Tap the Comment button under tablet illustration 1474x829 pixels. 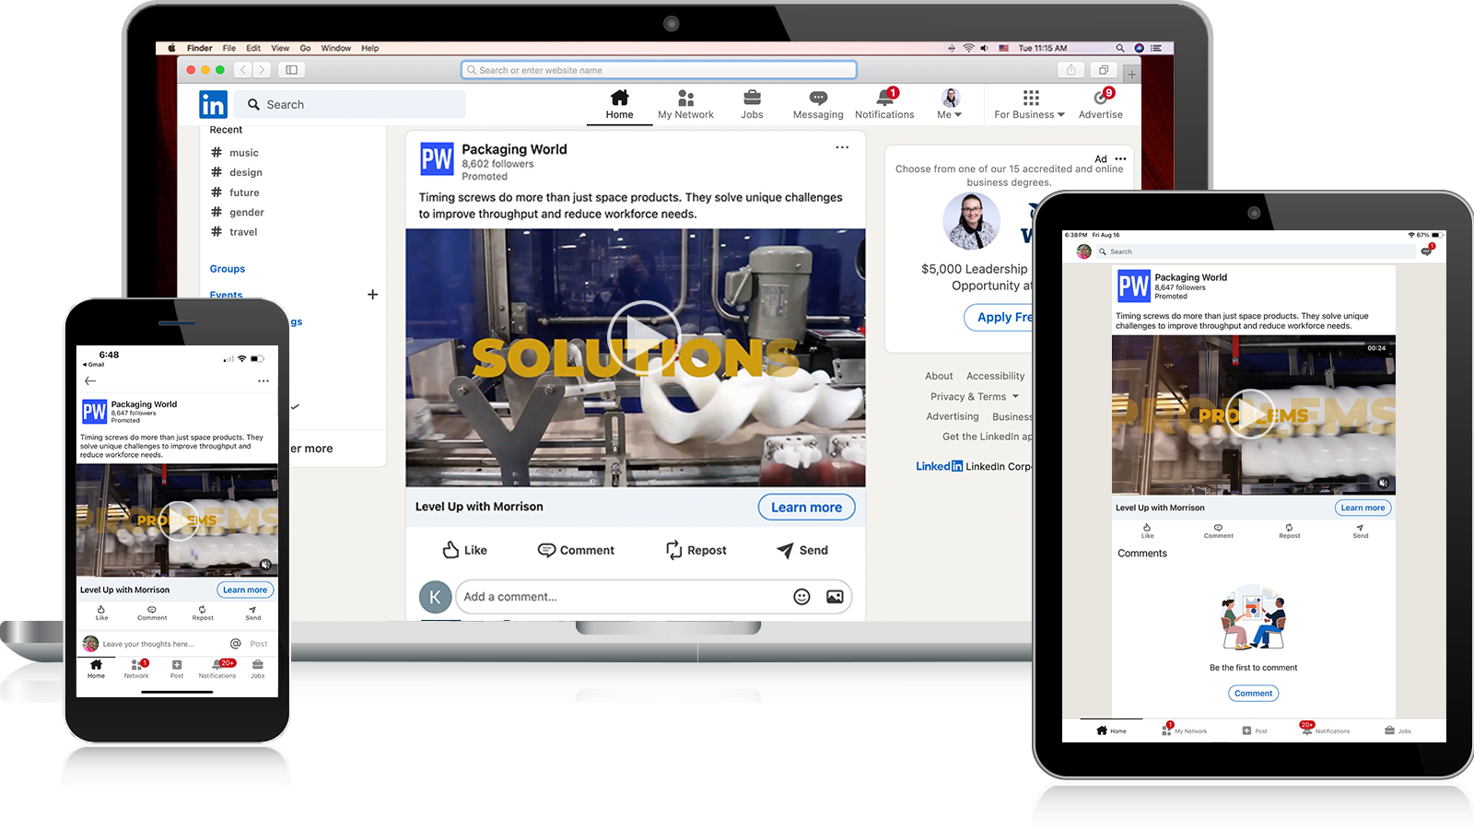coord(1253,694)
